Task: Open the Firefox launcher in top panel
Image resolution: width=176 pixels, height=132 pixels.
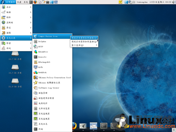Action: click(x=35, y=2)
